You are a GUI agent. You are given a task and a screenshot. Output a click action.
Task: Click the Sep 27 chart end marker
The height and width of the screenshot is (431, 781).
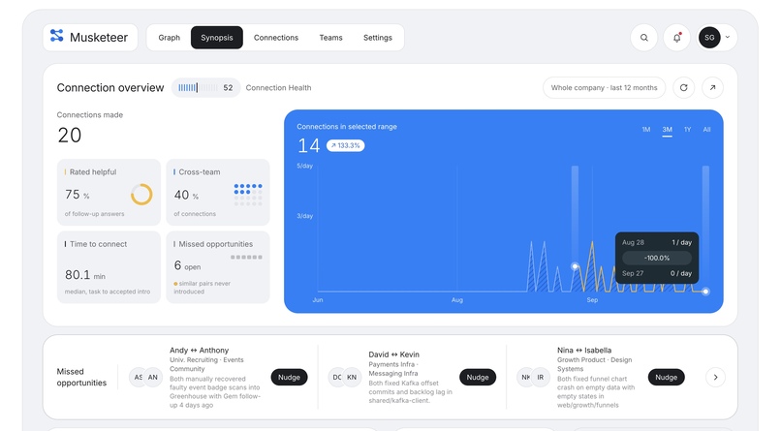tap(705, 292)
